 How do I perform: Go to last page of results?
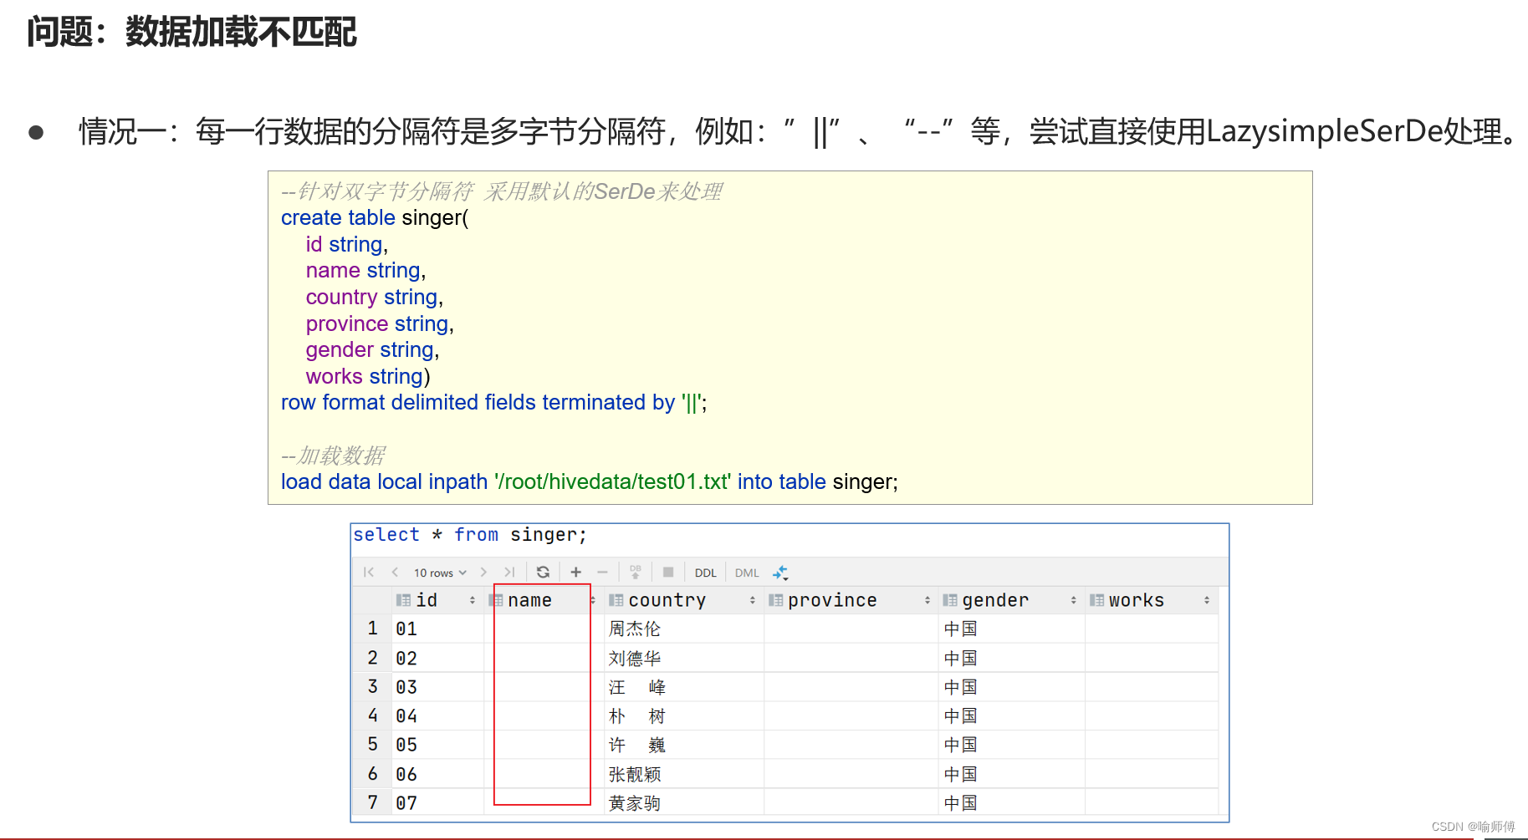[509, 573]
